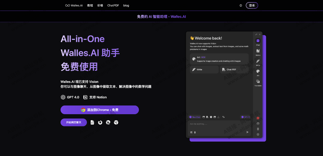Click the send message arrow
The height and width of the screenshot is (156, 323).
[x=247, y=132]
